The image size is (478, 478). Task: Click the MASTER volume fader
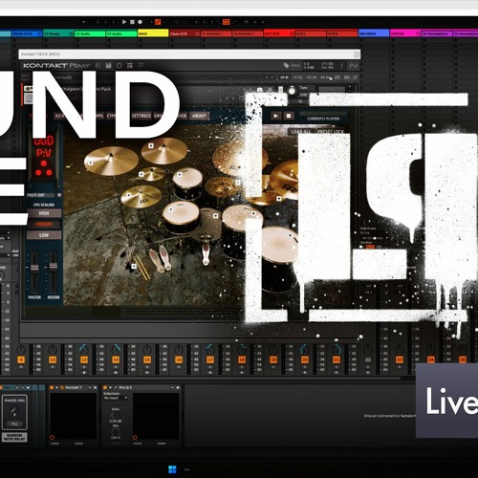34,267
